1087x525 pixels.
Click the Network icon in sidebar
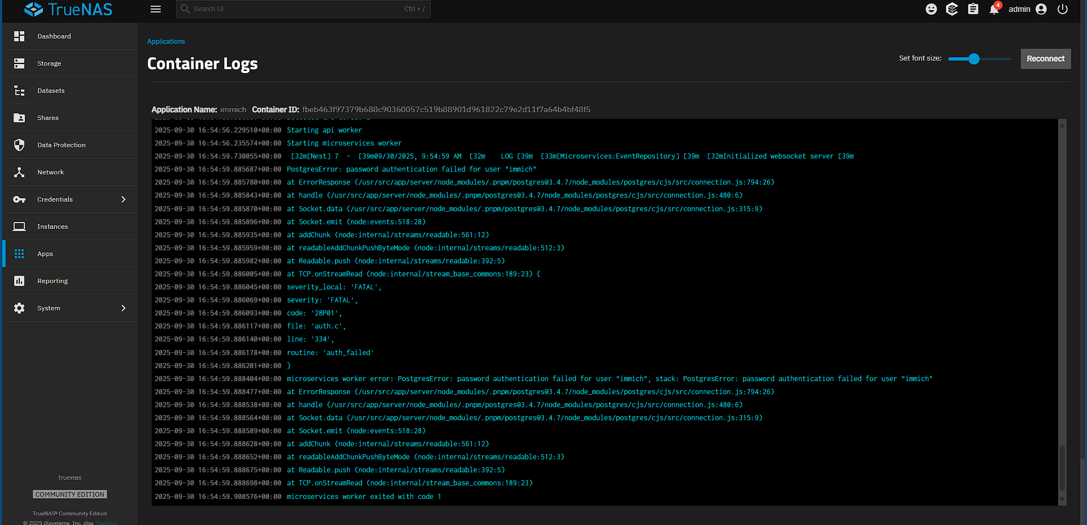tap(19, 172)
